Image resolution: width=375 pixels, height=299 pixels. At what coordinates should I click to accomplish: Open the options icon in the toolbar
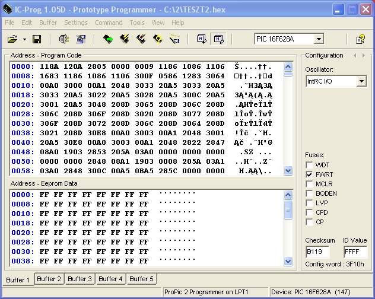pos(81,39)
